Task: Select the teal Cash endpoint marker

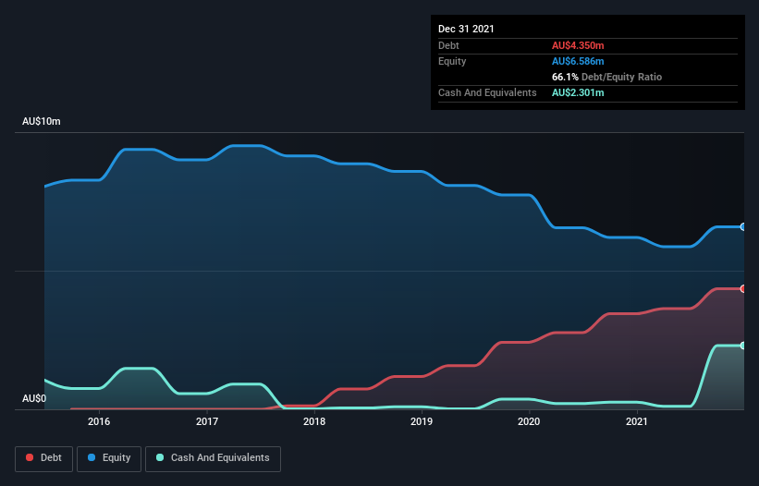Action: point(743,346)
